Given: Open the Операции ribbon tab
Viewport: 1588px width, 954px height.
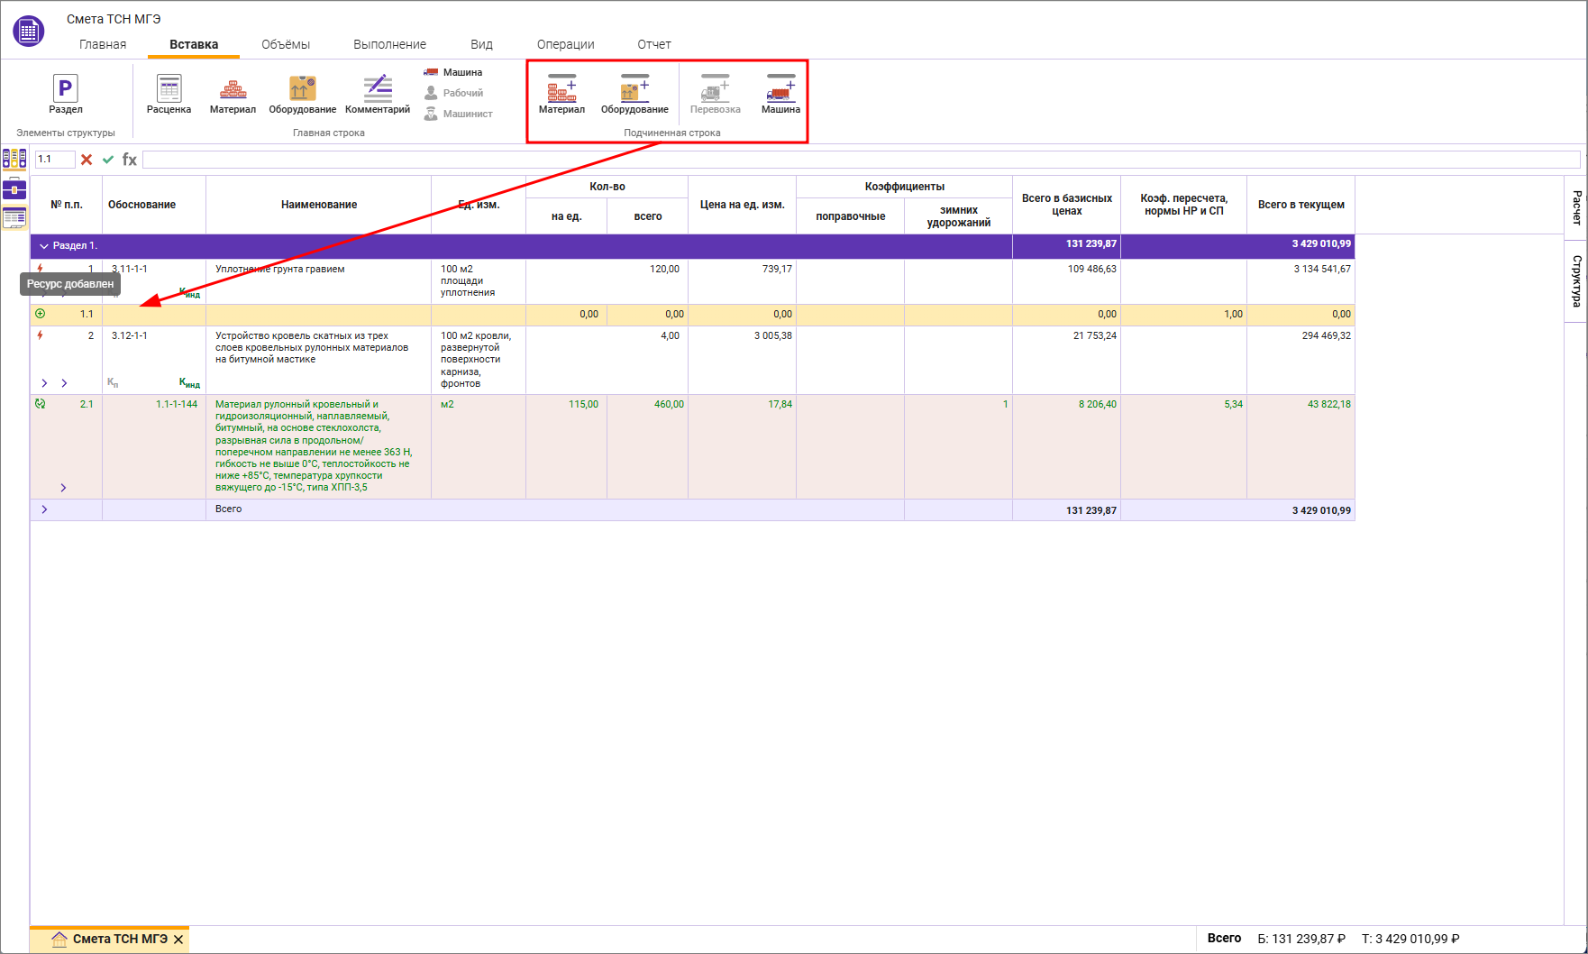Looking at the screenshot, I should click(565, 44).
